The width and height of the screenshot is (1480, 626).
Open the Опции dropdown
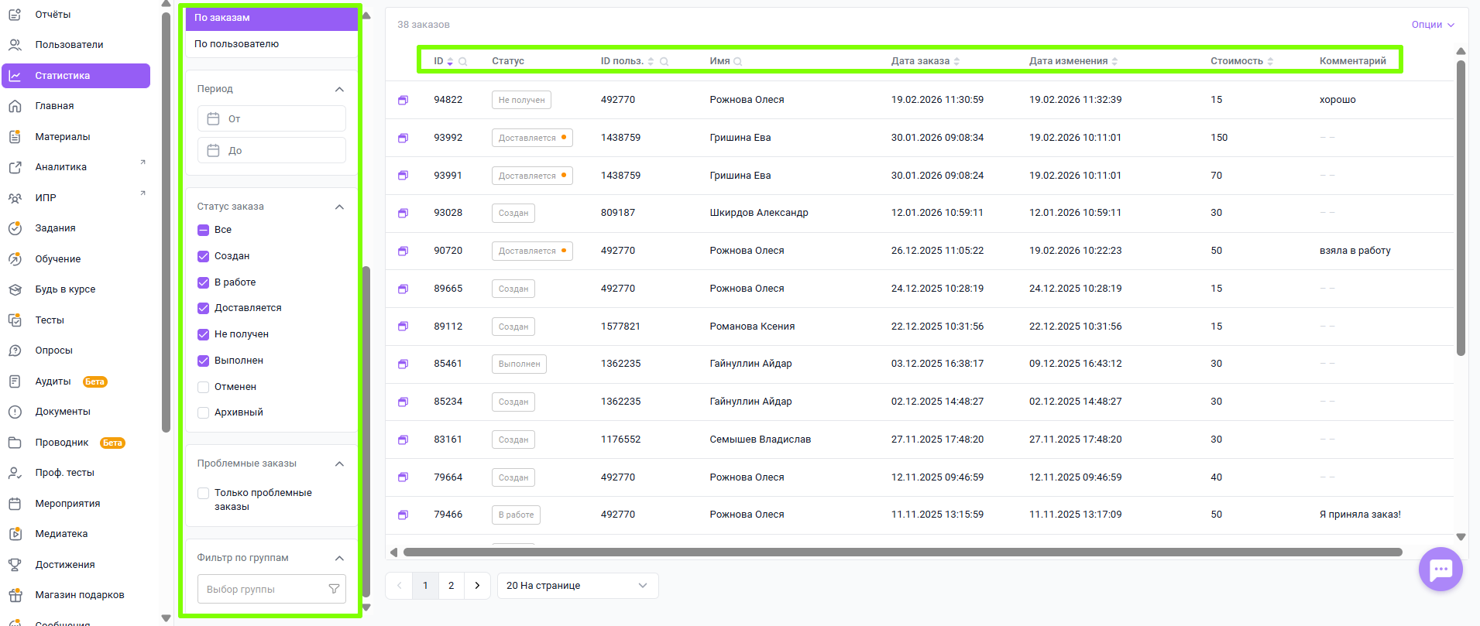point(1433,25)
